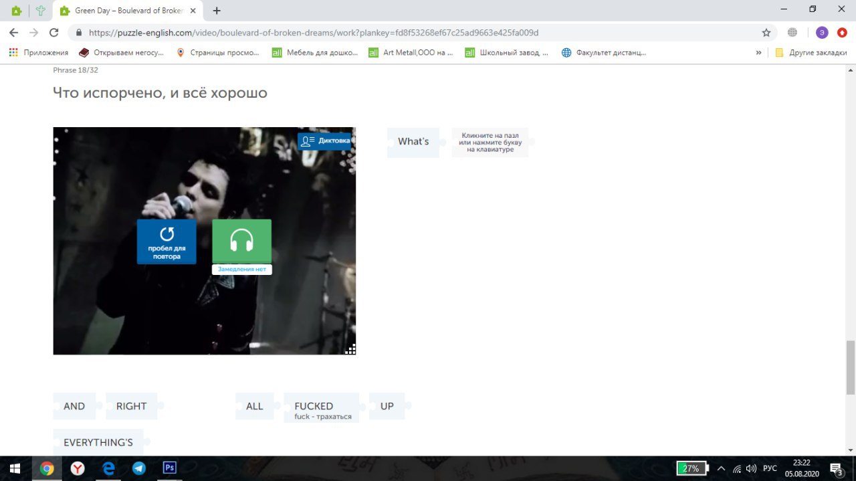This screenshot has height=481, width=856.
Task: Click the placed What's puzzle piece
Action: (x=413, y=142)
